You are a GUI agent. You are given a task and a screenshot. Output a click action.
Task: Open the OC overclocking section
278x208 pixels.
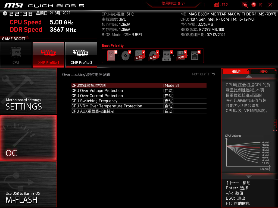tap(28, 138)
